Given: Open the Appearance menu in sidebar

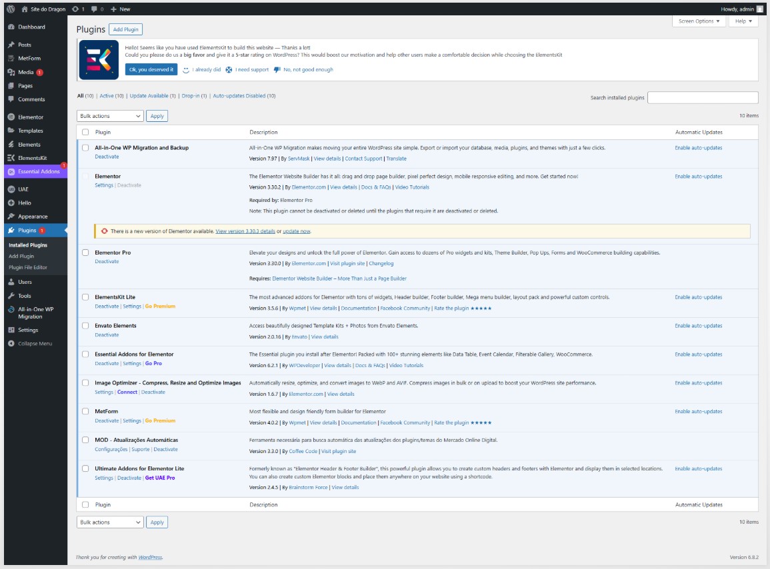Looking at the screenshot, I should click(x=33, y=217).
